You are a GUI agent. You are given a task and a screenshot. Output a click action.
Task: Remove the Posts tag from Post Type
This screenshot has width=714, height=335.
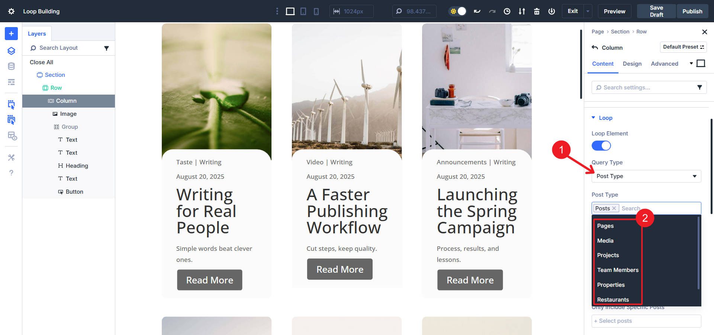click(x=614, y=208)
